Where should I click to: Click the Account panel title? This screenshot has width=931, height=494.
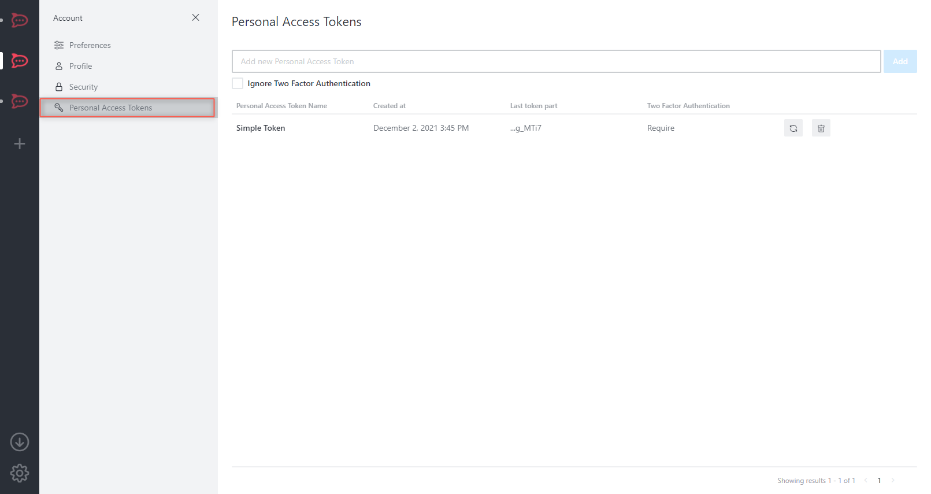pos(68,18)
